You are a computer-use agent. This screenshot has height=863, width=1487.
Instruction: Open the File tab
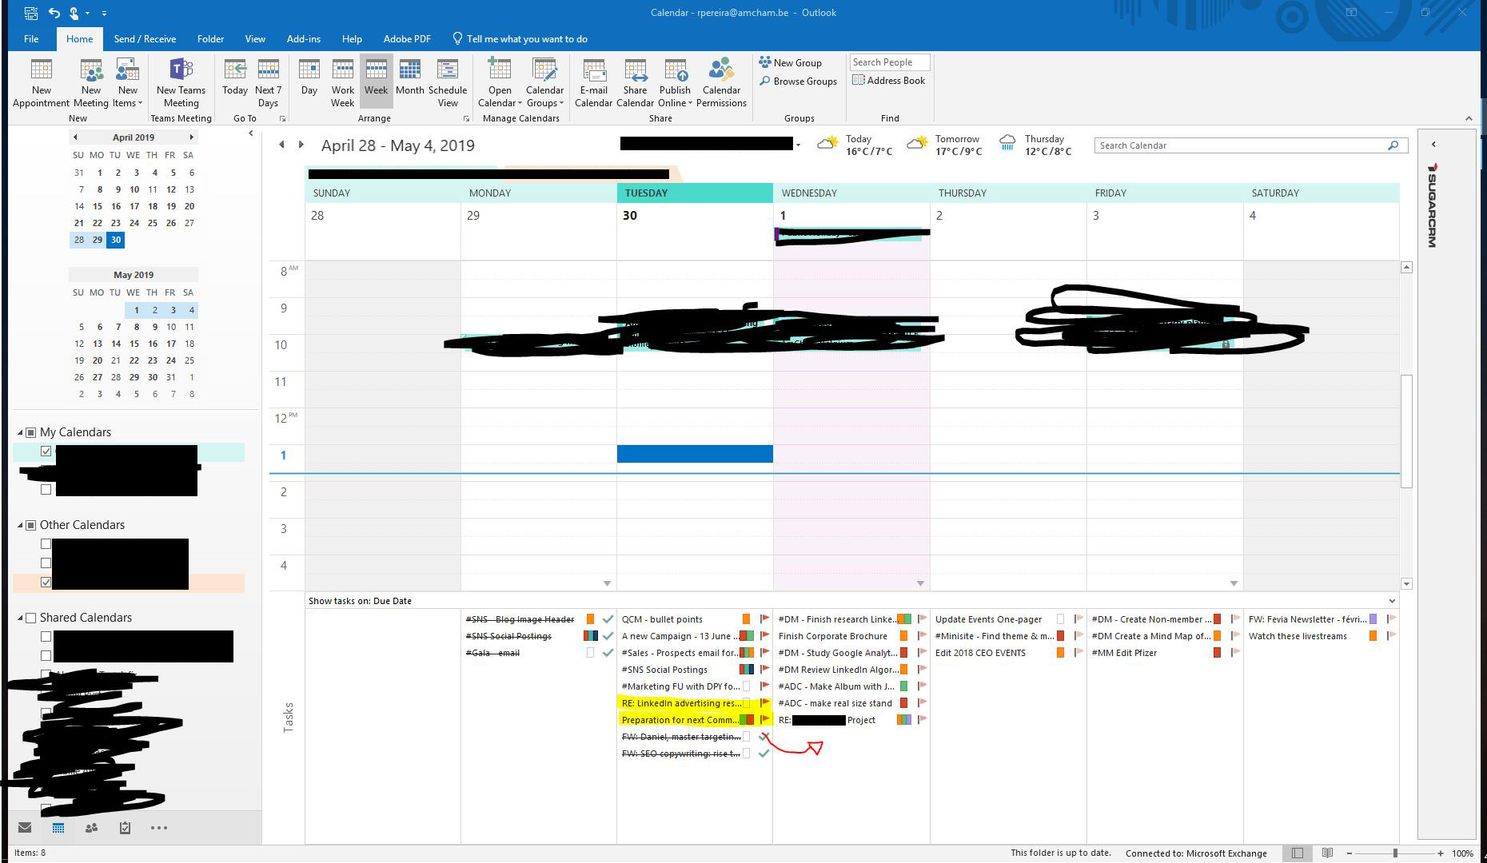point(31,38)
